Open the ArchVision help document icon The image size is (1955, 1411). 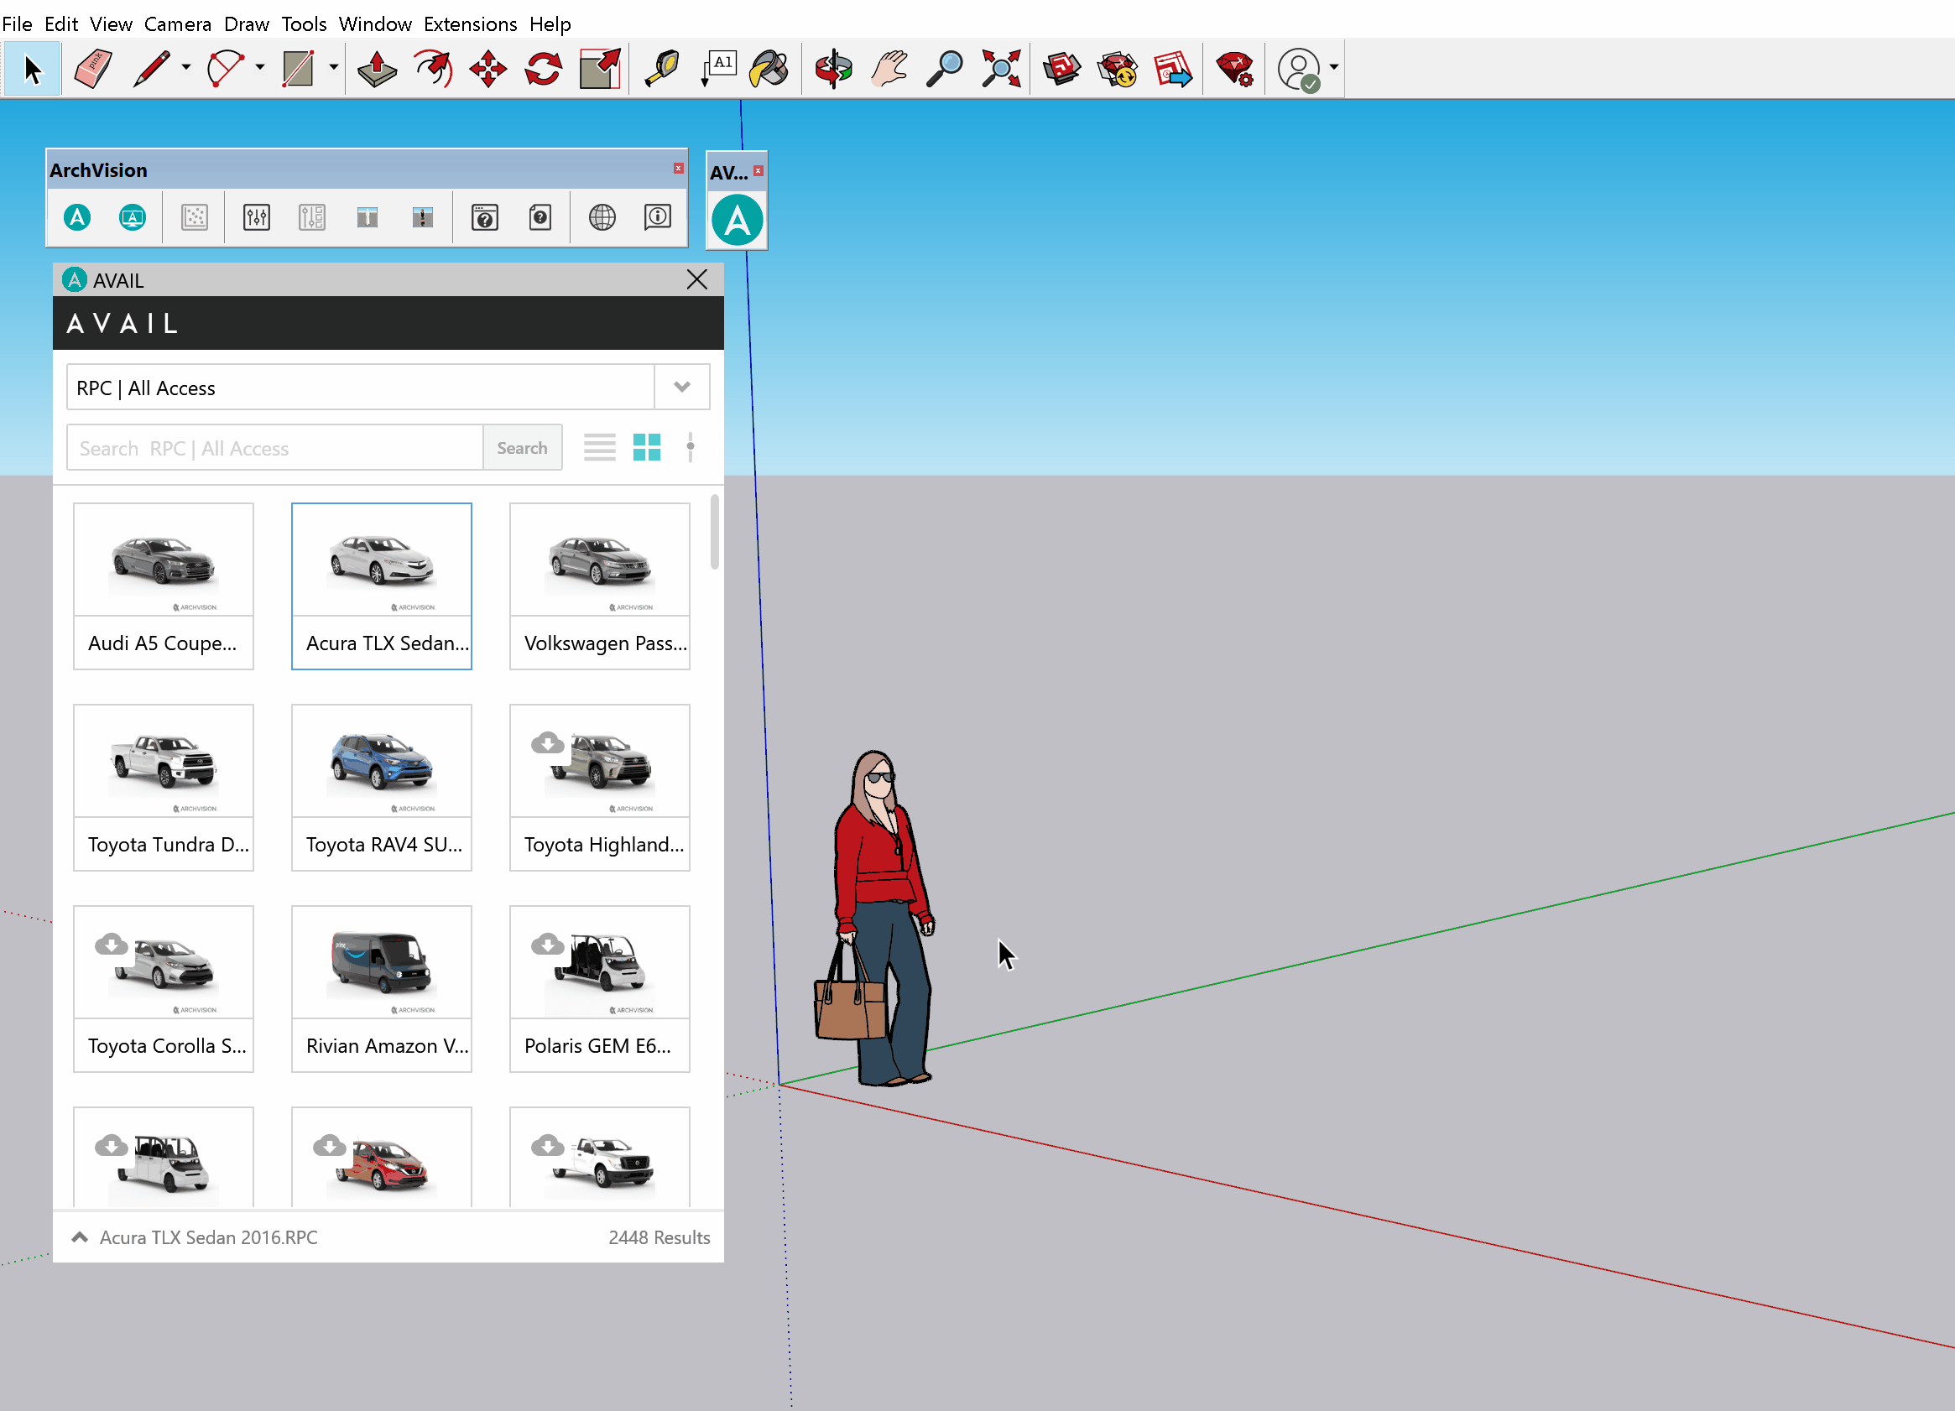[x=540, y=217]
